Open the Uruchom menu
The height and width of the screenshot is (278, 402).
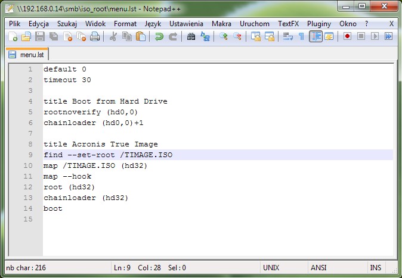255,24
